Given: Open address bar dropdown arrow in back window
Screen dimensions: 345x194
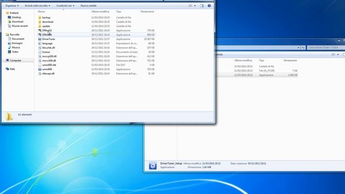Looking at the screenshot, I should [298, 47].
